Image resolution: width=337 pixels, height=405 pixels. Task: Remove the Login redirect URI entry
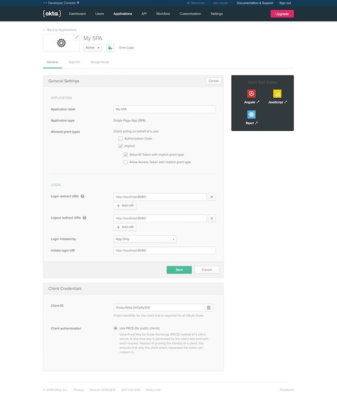point(212,197)
